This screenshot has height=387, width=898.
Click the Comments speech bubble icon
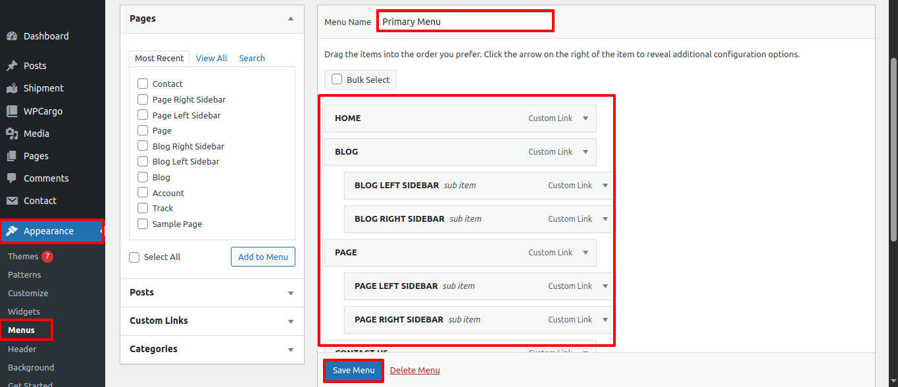[x=12, y=178]
